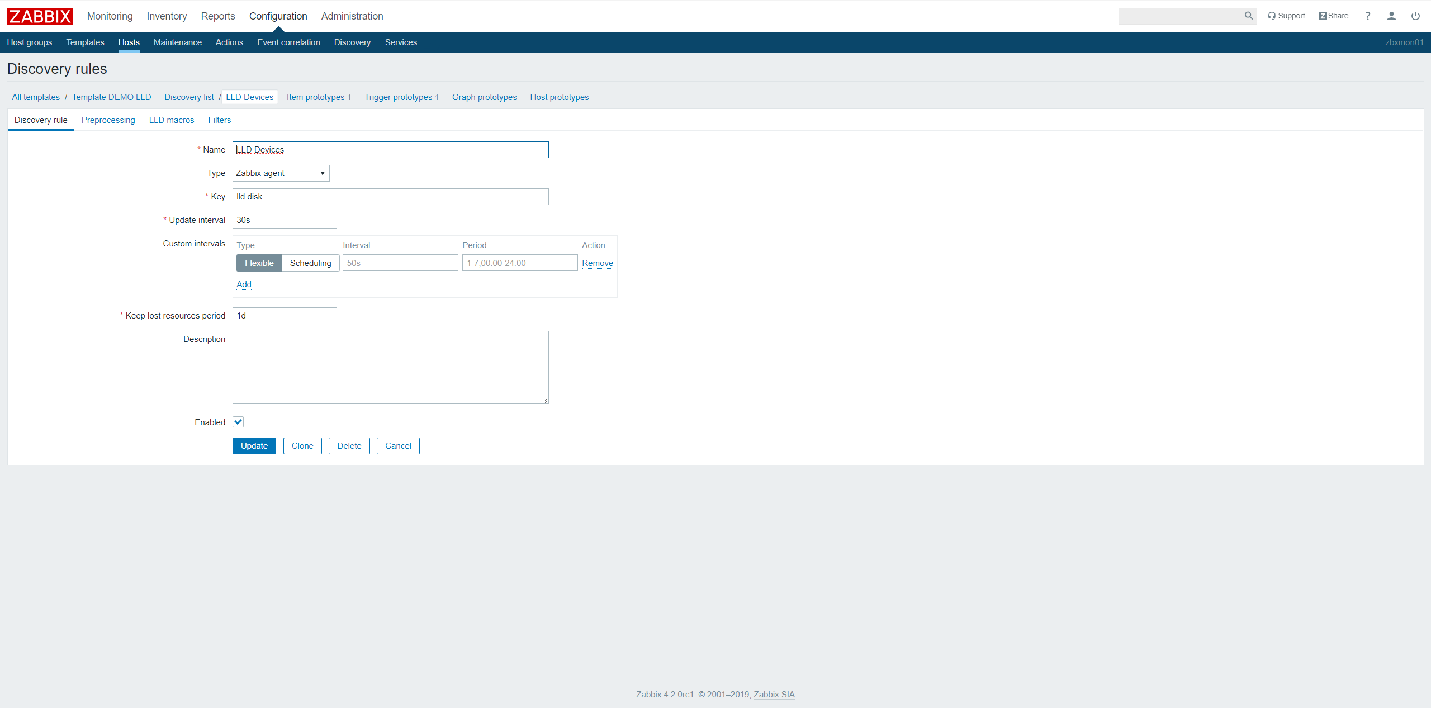Viewport: 1431px width, 708px height.
Task: Open help with the question mark icon
Action: [1368, 16]
